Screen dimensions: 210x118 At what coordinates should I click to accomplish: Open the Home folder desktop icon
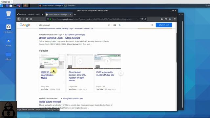pos(9,42)
